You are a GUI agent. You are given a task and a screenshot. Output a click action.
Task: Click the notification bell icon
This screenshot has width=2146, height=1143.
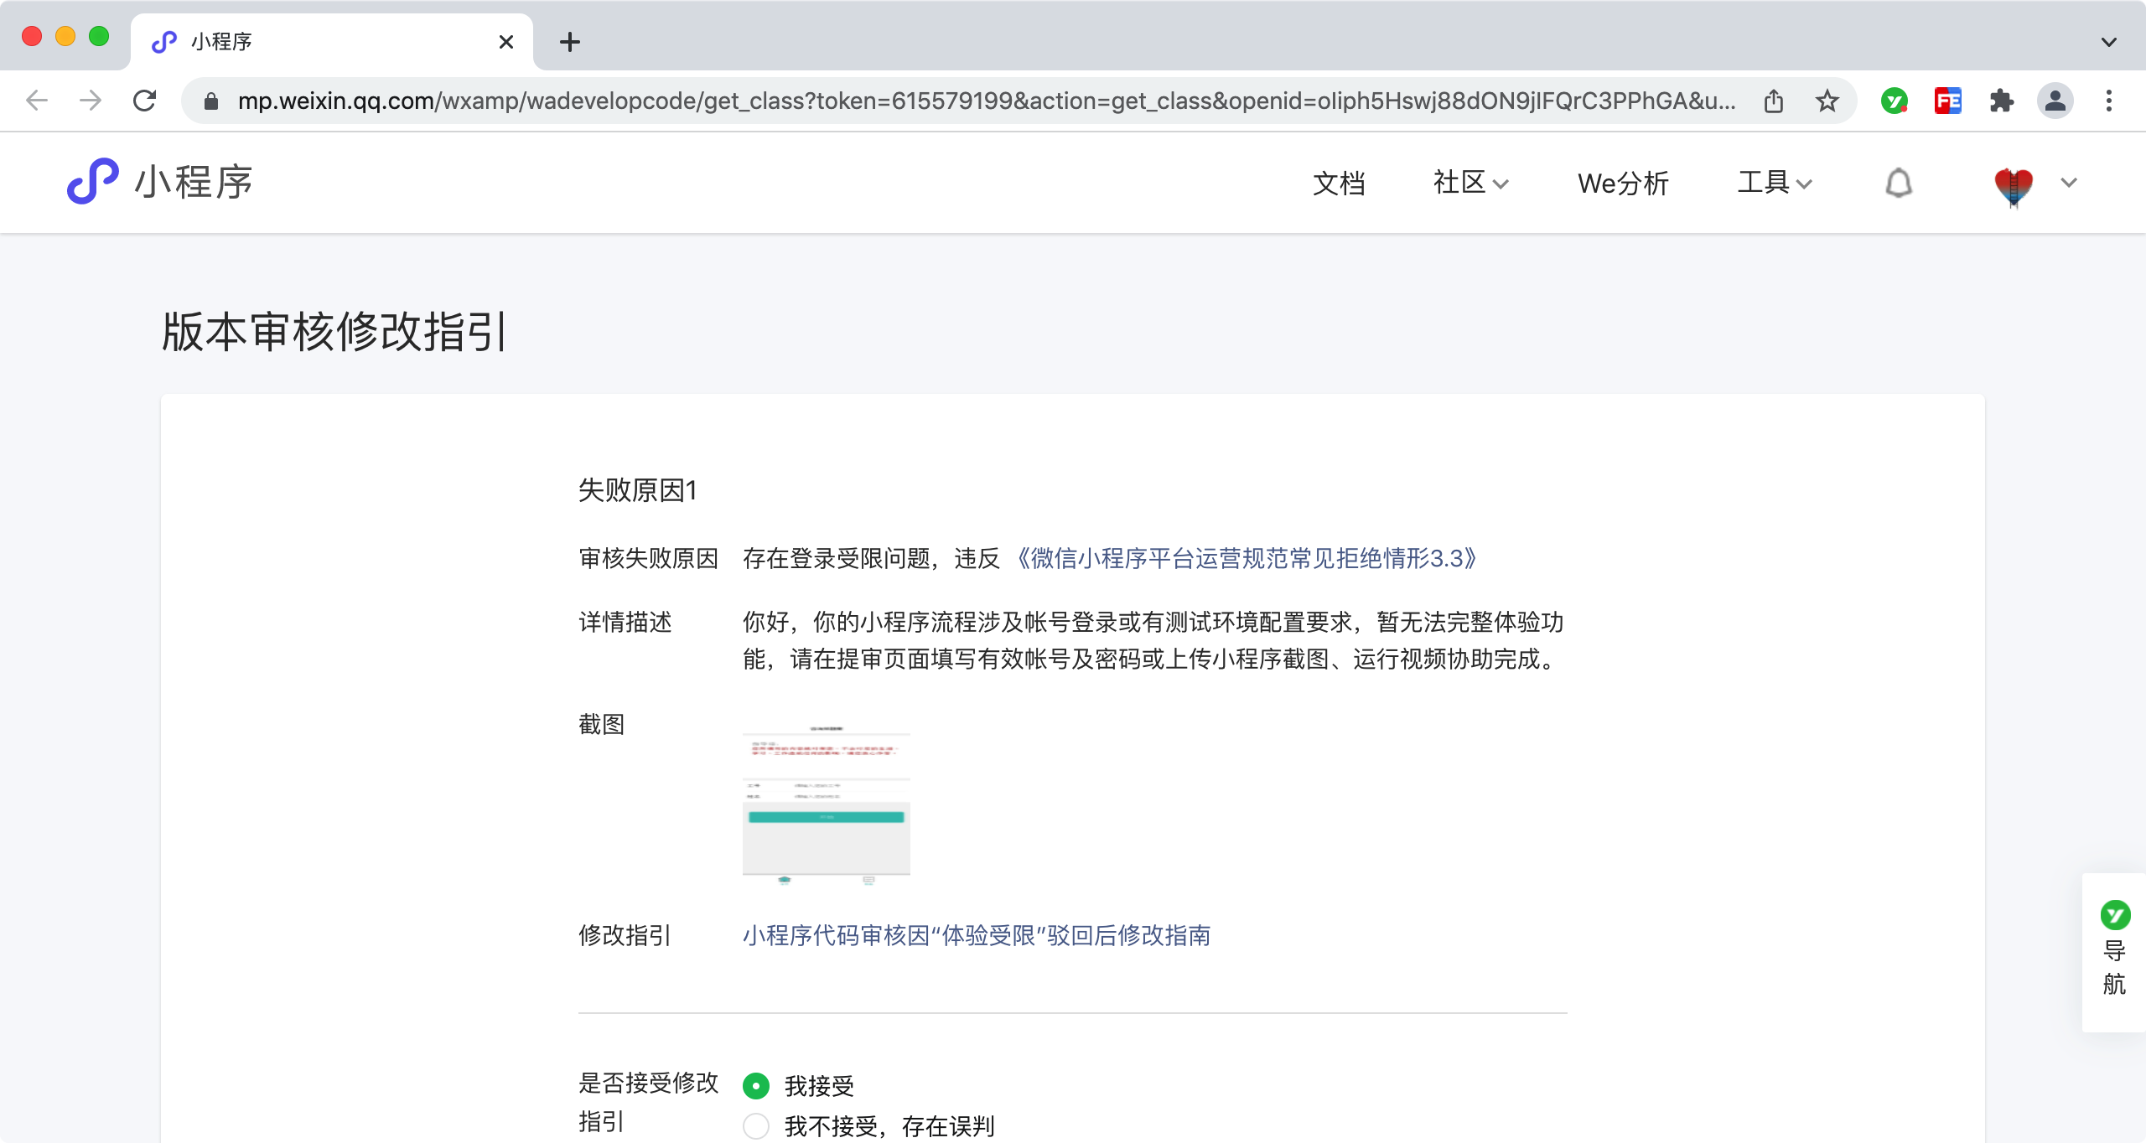coord(1898,183)
